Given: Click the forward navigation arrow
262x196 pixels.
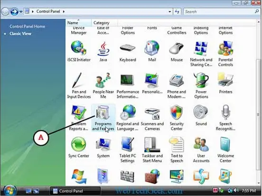Looking at the screenshot, I should pyautogui.click(x=14, y=11).
